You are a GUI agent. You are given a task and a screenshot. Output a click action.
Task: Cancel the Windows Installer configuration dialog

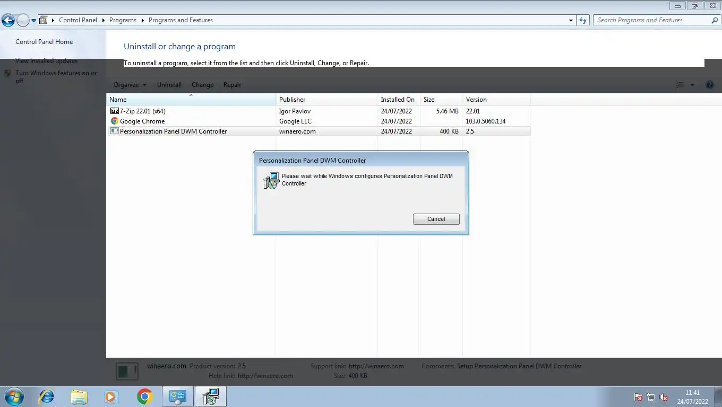436,219
